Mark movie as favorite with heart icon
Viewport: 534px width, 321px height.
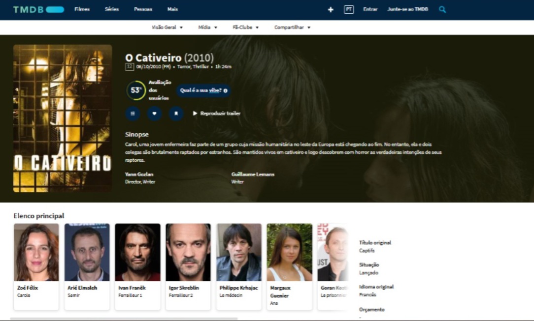pos(154,113)
